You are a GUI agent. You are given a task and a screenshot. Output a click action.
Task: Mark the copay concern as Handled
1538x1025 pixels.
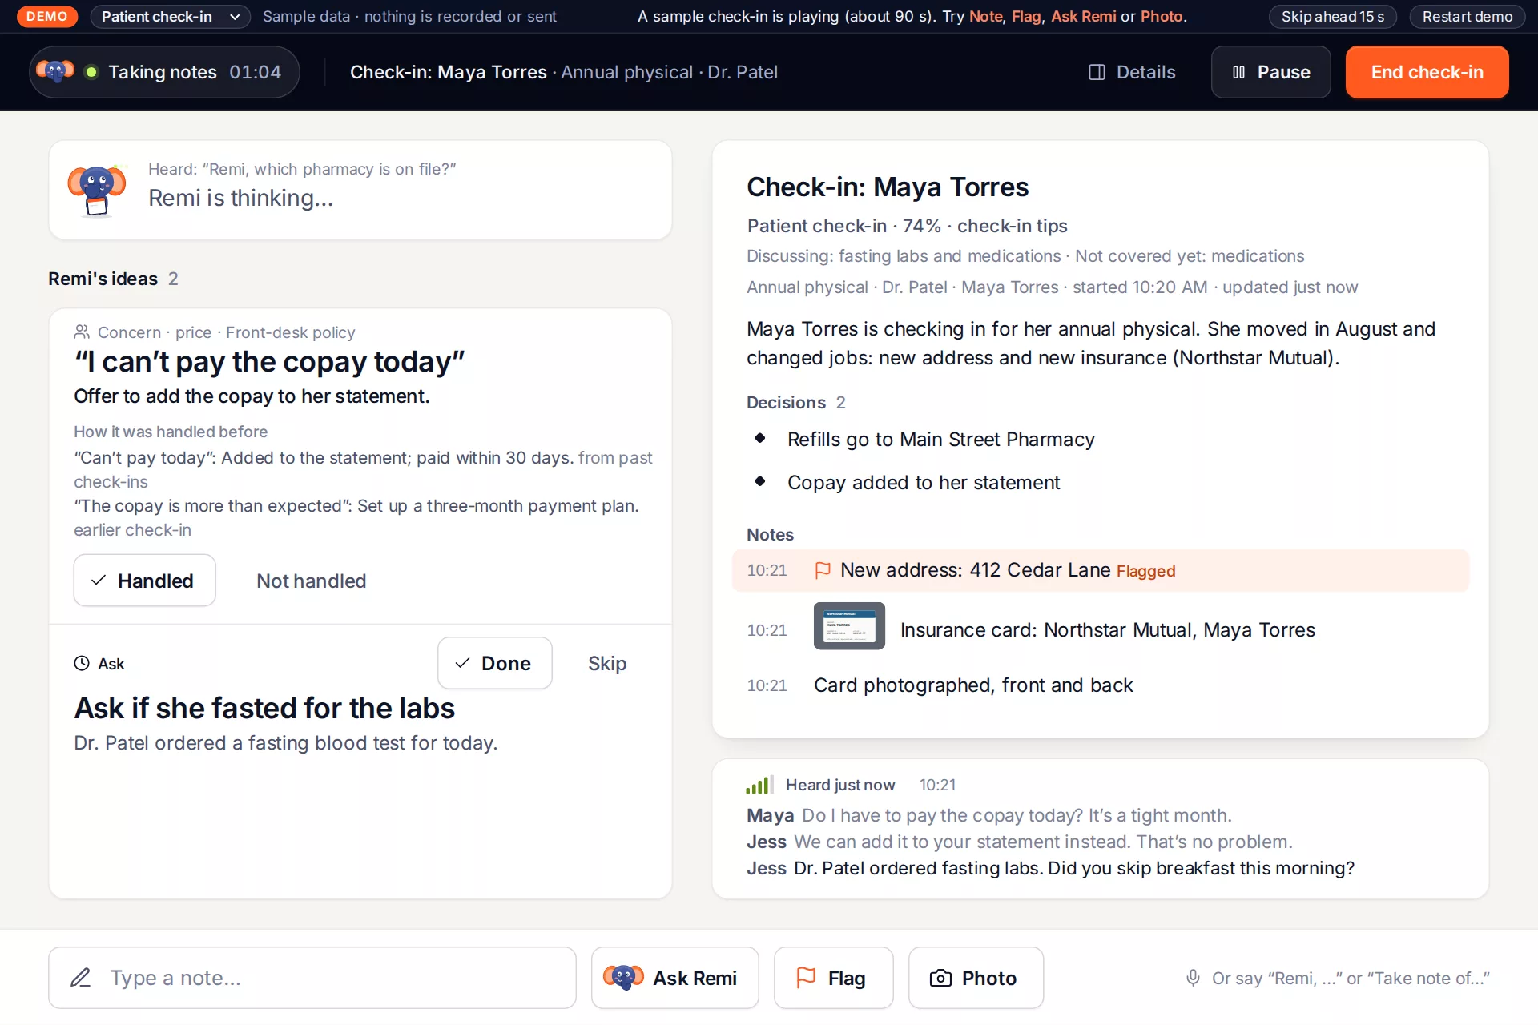pyautogui.click(x=144, y=581)
